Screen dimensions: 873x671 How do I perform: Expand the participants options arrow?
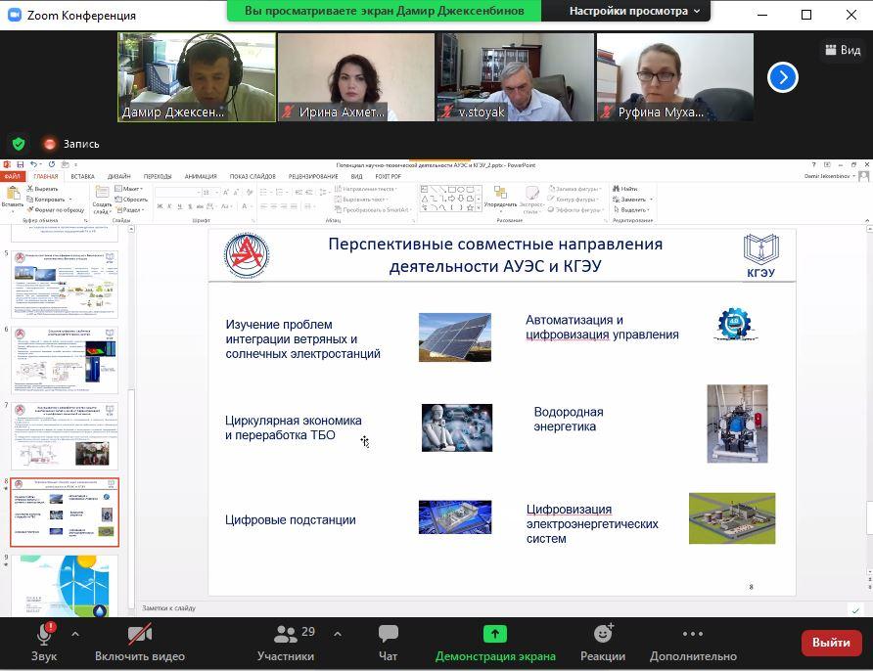click(338, 634)
